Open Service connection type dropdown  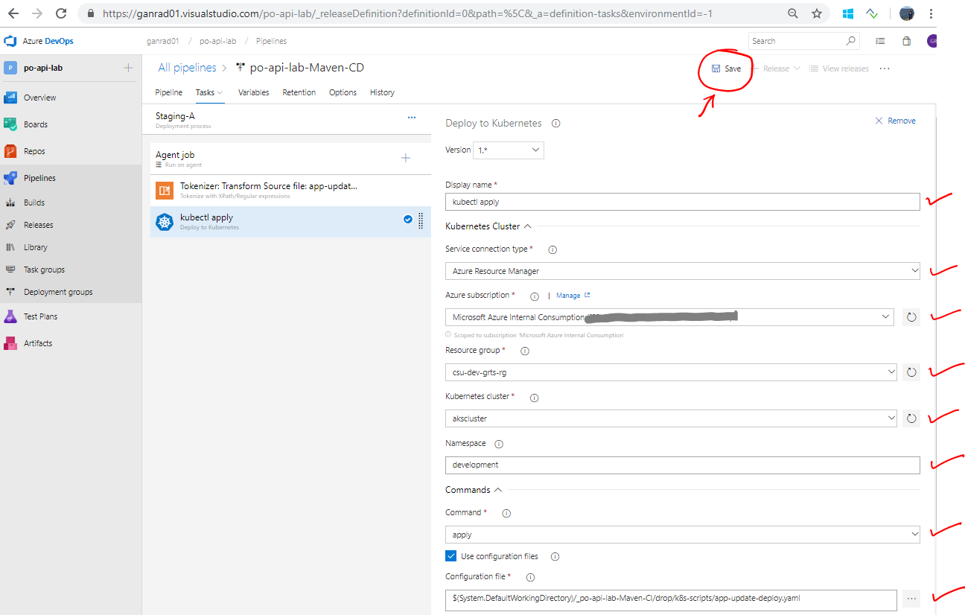pos(683,271)
